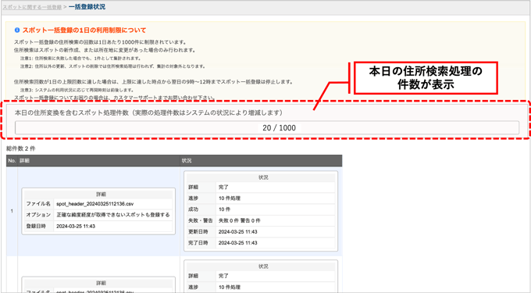This screenshot has width=531, height=293.
Task: Click the 進捗 value 10 件処理 in row 1
Action: pyautogui.click(x=230, y=198)
